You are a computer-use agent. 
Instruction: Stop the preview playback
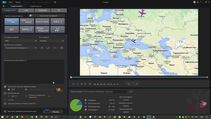[77, 84]
